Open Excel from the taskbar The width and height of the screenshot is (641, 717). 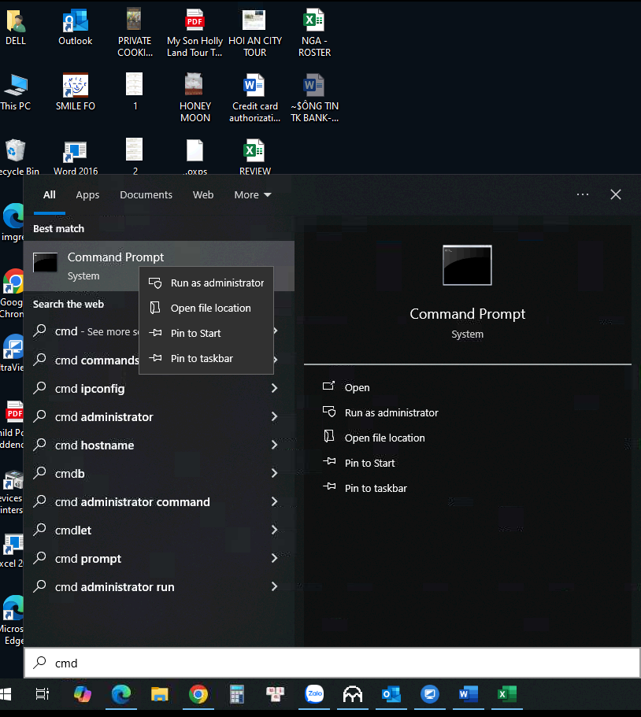507,694
